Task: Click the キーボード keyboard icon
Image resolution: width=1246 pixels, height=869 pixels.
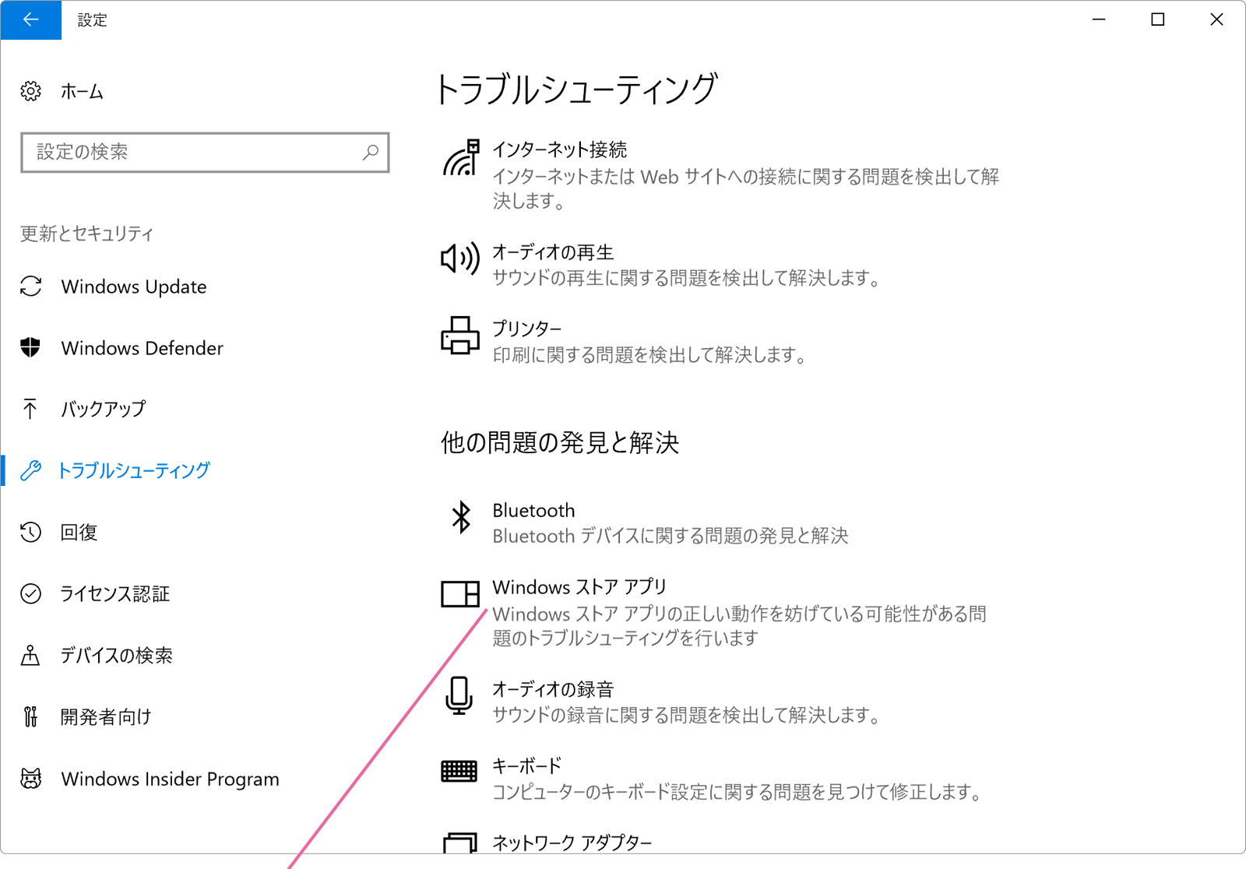Action: point(459,771)
